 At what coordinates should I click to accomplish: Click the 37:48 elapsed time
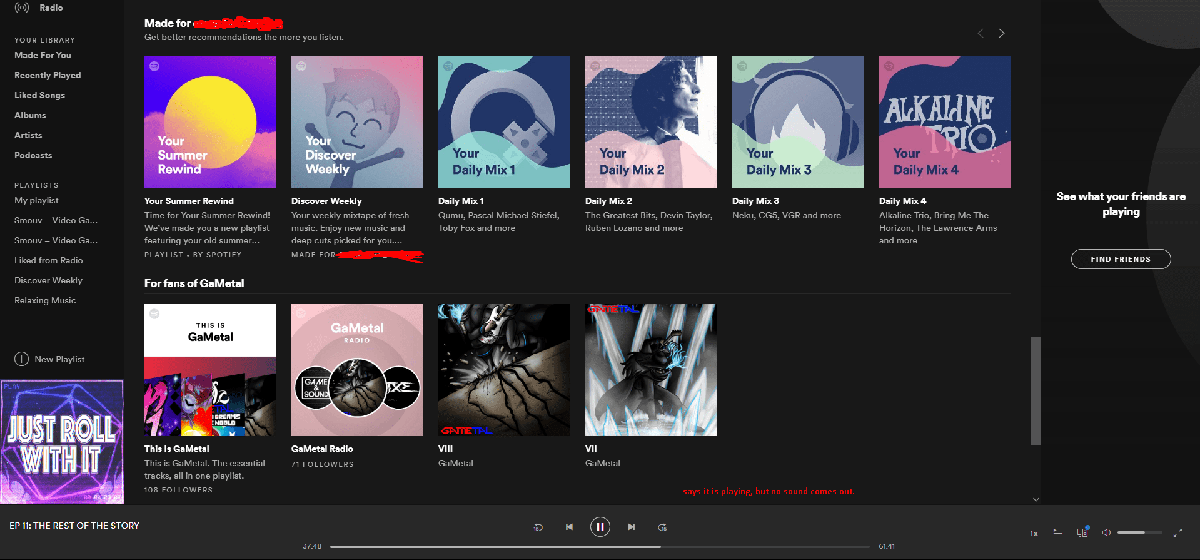[x=312, y=546]
